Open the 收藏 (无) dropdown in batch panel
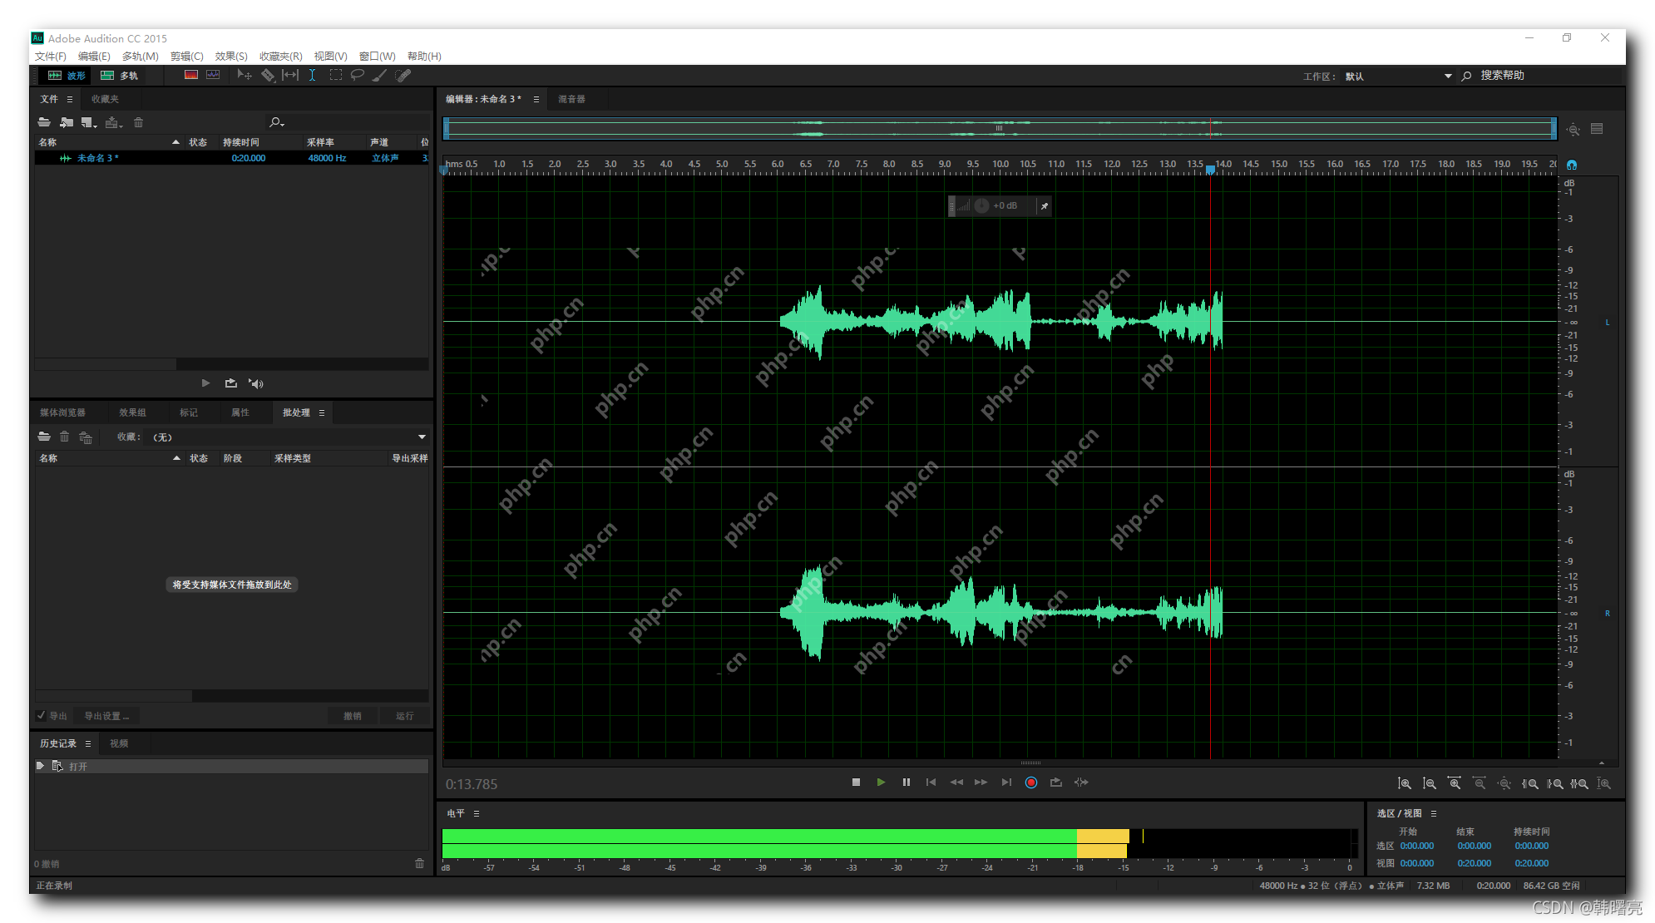Viewport: 1655px width, 923px height. (x=421, y=437)
